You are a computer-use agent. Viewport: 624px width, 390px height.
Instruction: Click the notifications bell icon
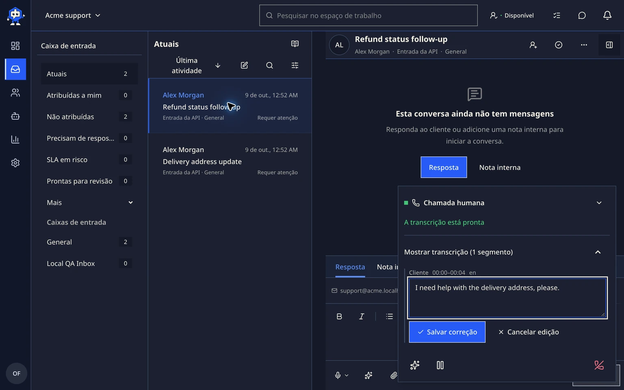[x=607, y=15]
